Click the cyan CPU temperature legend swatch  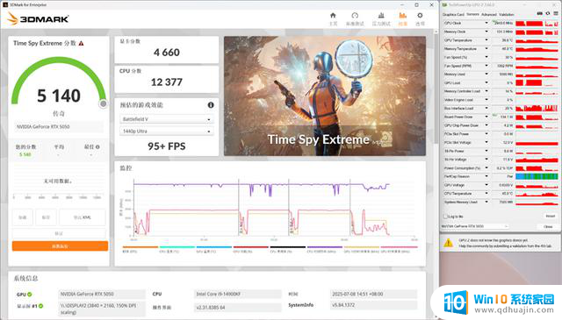177,247
